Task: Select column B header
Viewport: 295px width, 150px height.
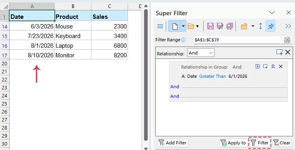Action: (x=73, y=6)
